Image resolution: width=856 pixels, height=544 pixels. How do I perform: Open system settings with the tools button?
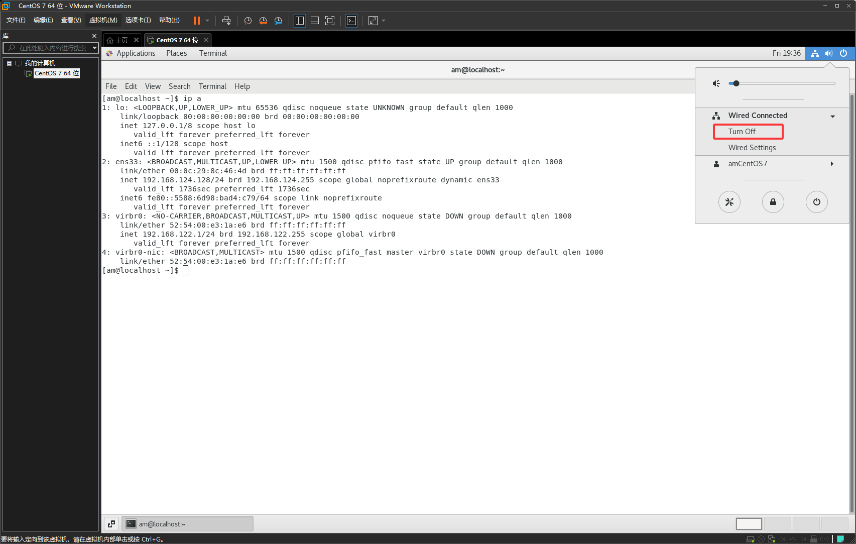pos(729,202)
